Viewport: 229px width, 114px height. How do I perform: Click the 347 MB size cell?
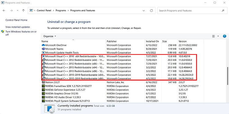pos(172,82)
